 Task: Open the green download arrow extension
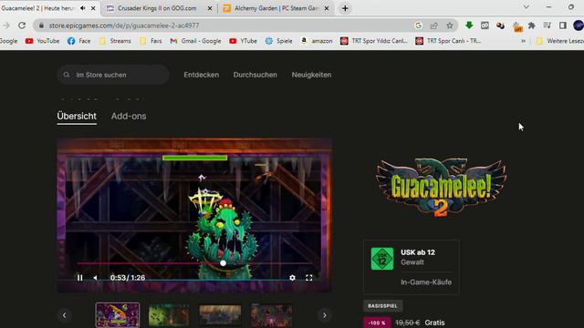pos(469,26)
